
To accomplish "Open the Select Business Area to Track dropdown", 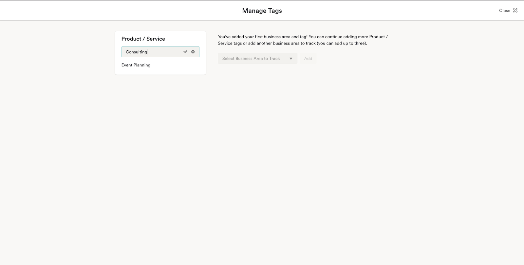I will pyautogui.click(x=257, y=59).
